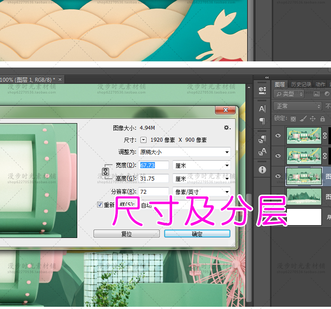Image resolution: width=331 pixels, height=309 pixels.
Task: Click the OK confirm button
Action: click(x=197, y=234)
